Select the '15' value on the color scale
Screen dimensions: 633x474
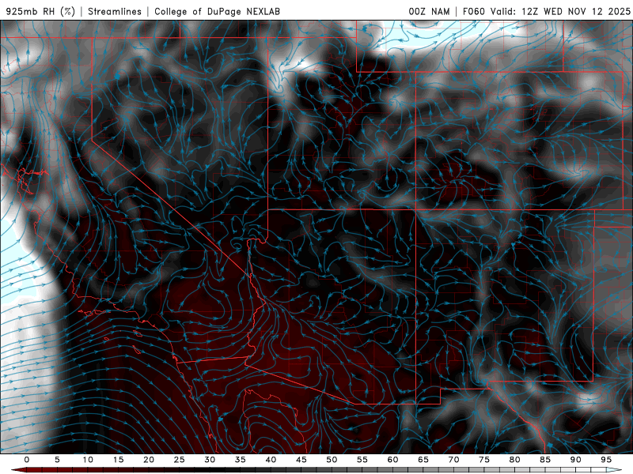[118, 460]
